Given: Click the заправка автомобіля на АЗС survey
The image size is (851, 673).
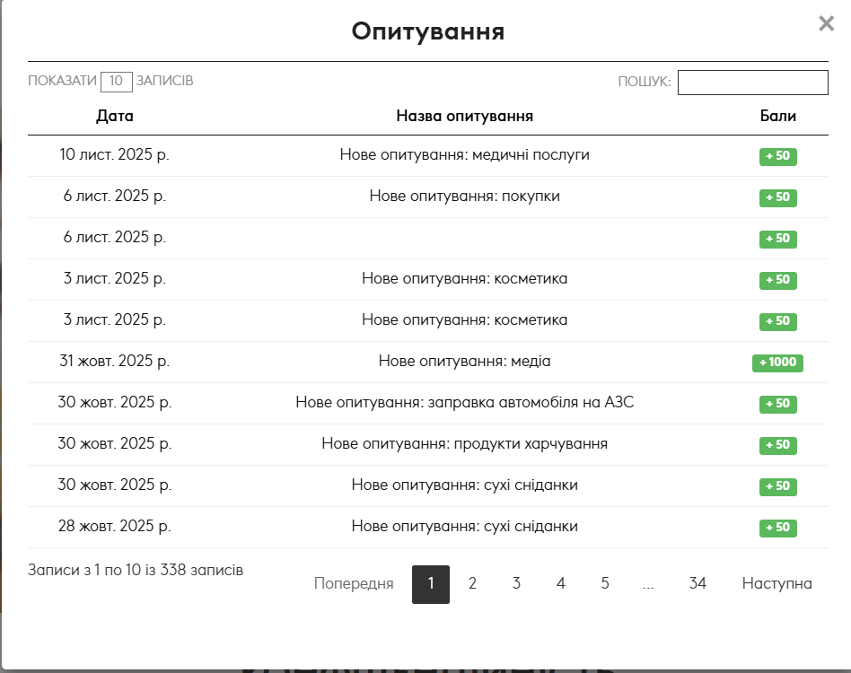Looking at the screenshot, I should tap(464, 403).
